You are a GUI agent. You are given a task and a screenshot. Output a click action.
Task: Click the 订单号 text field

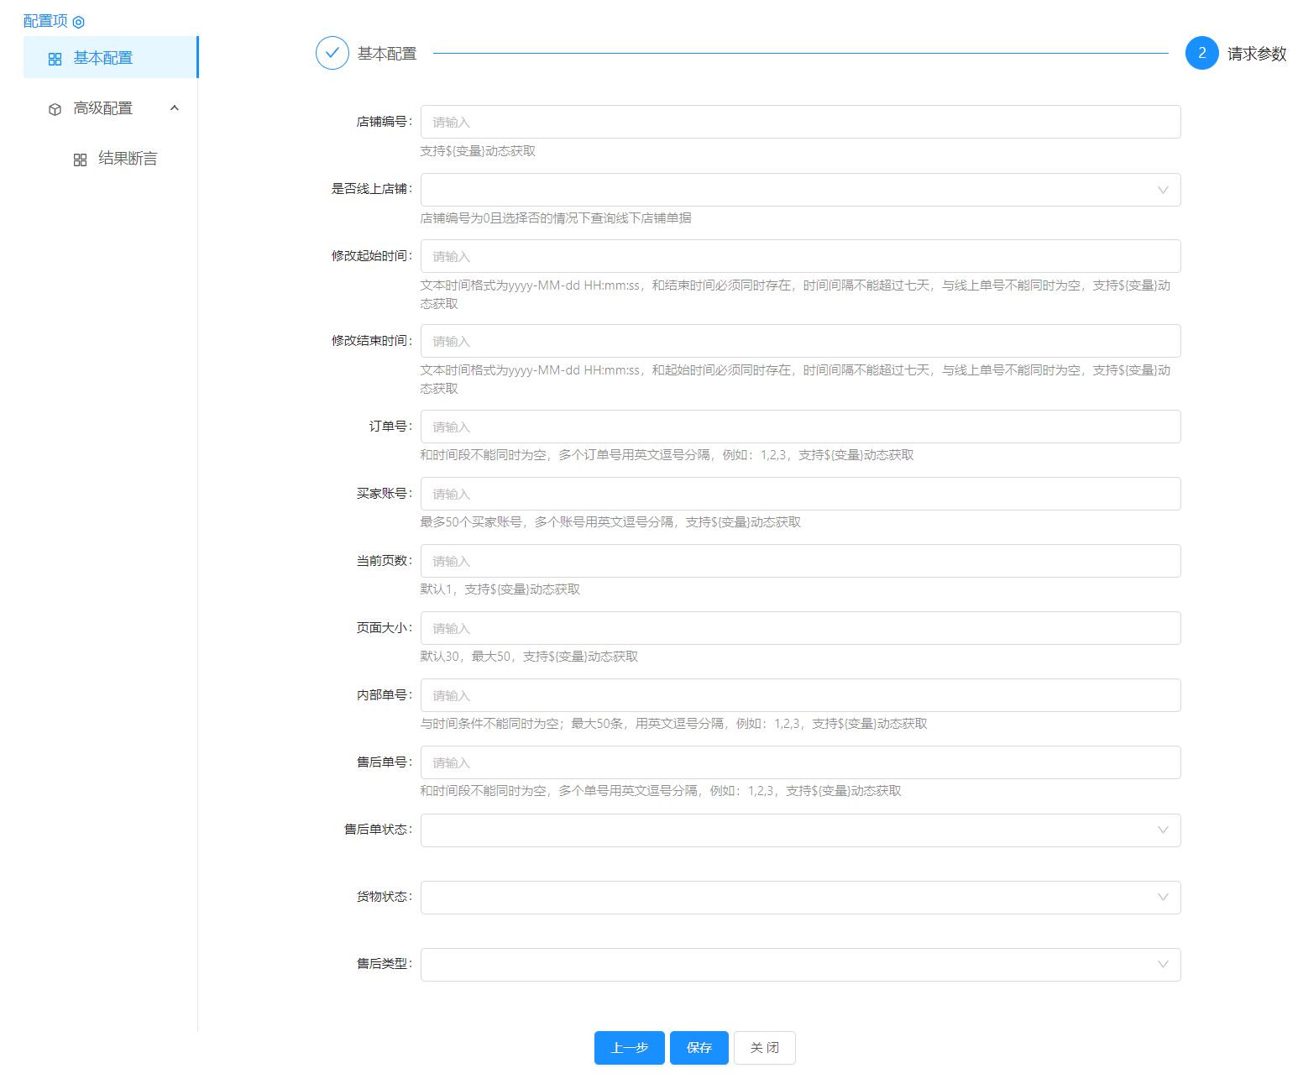(799, 427)
